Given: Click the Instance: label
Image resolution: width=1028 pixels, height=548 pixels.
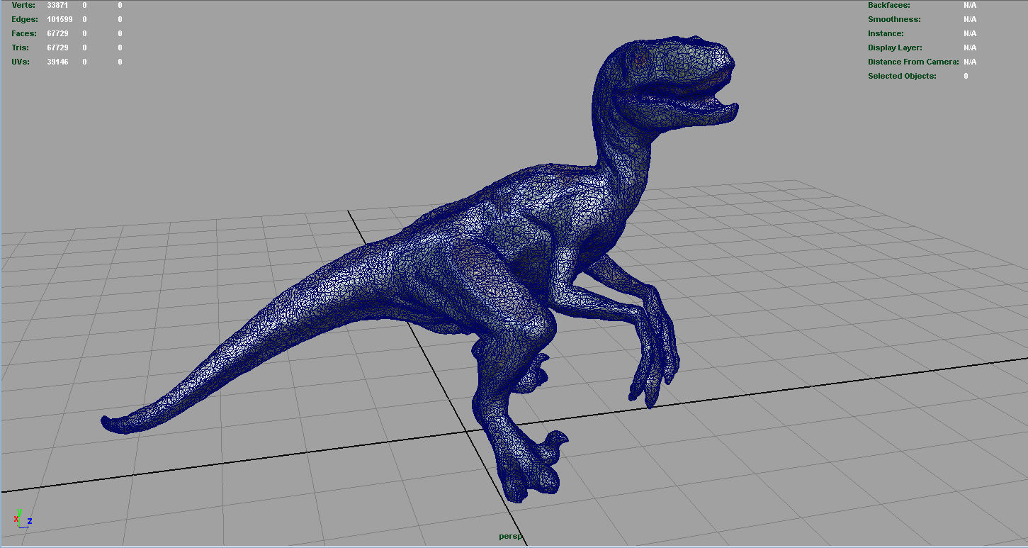Looking at the screenshot, I should tap(886, 33).
